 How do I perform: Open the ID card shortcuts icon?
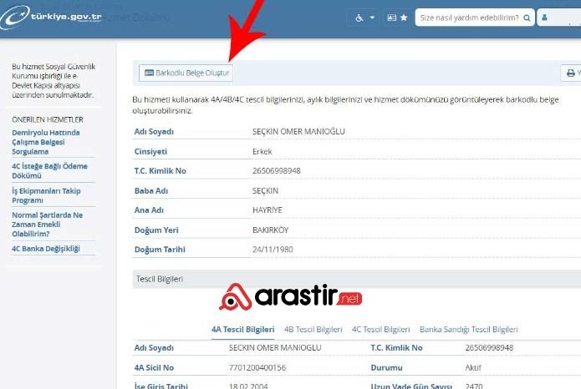coord(392,18)
